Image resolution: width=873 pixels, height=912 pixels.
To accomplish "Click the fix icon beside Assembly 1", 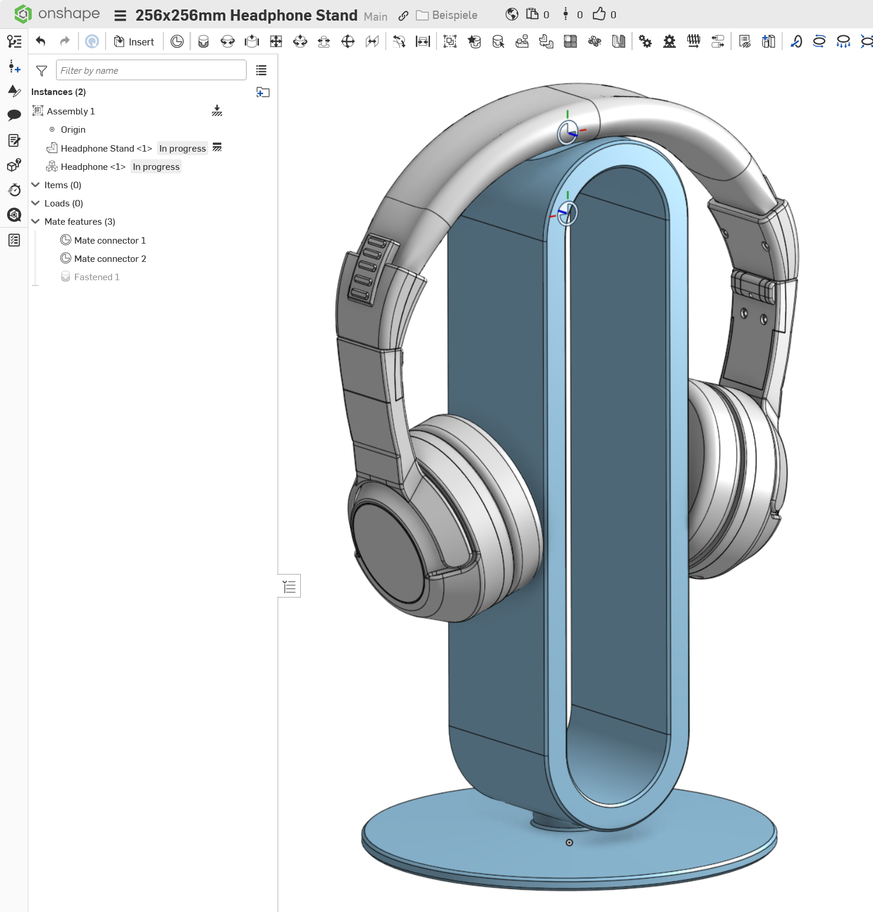I will [x=217, y=111].
